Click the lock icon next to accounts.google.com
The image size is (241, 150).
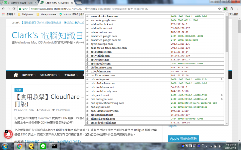[87, 20]
